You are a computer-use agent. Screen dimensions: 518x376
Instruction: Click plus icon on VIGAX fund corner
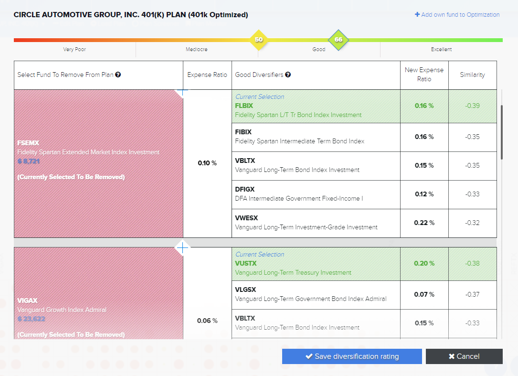coord(182,248)
